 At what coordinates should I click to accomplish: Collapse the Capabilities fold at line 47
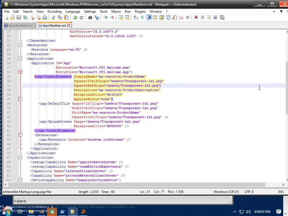[20, 157]
